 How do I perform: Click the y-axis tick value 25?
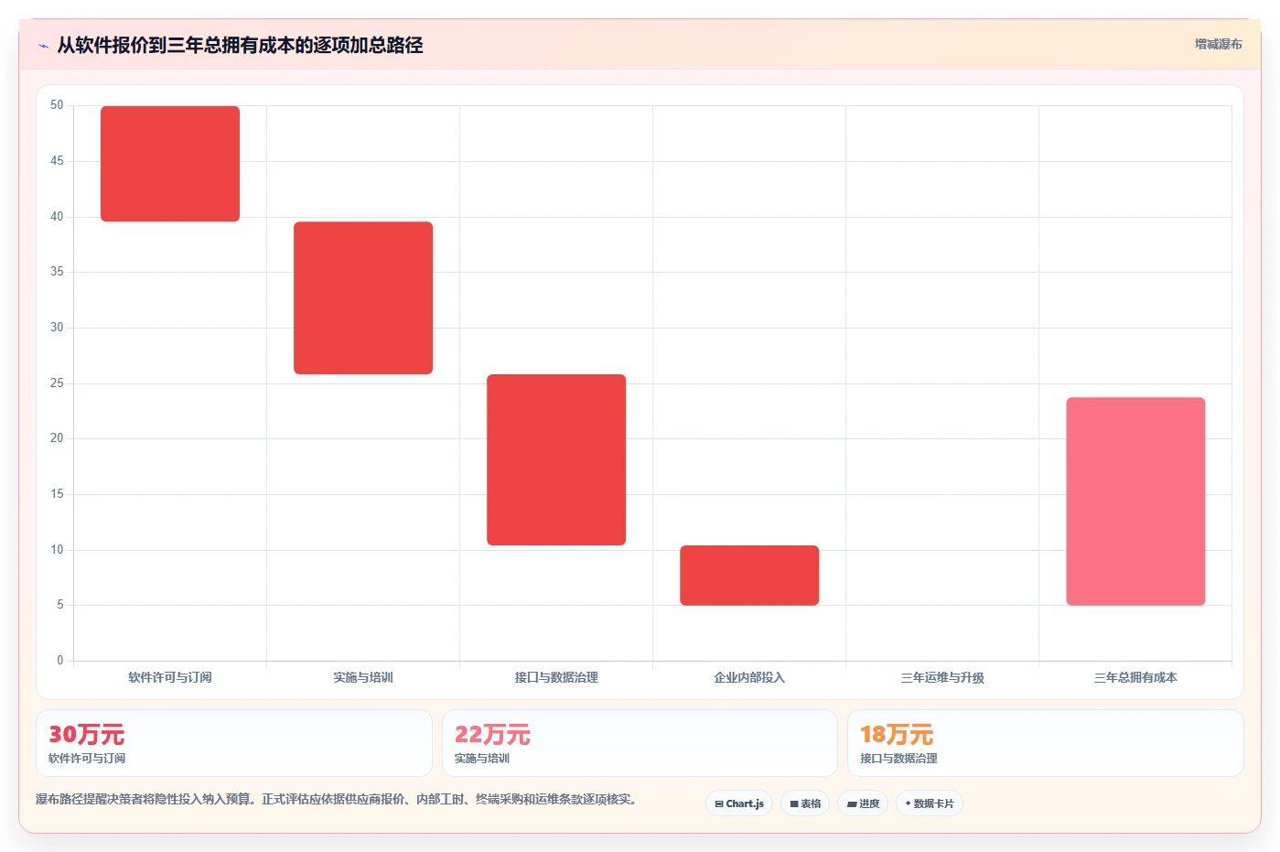click(57, 383)
